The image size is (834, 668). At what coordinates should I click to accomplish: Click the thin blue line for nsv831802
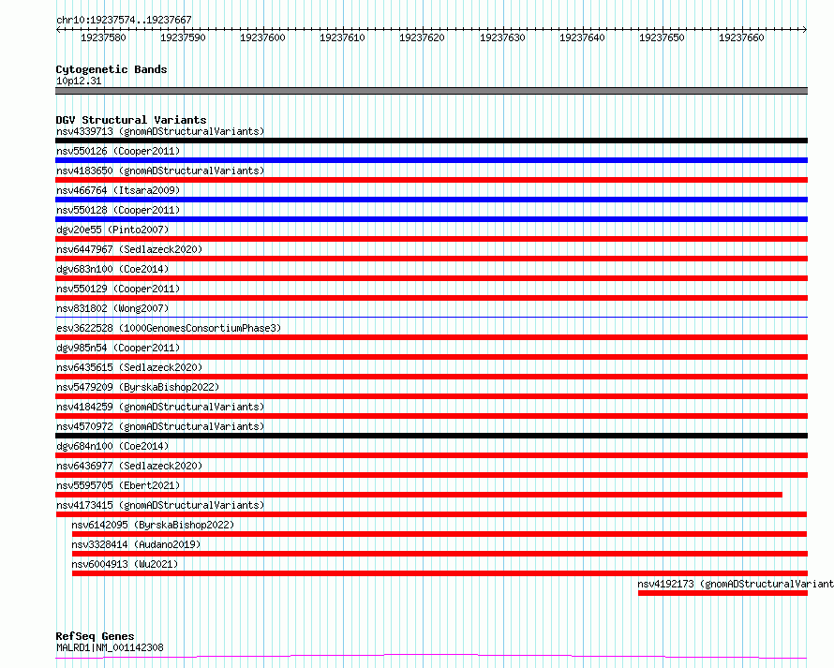[431, 318]
